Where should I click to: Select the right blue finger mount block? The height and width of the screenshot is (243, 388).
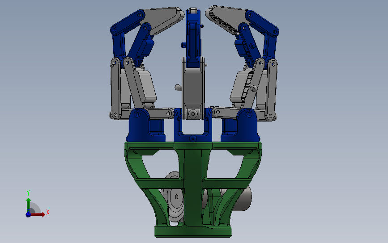pos(240,126)
